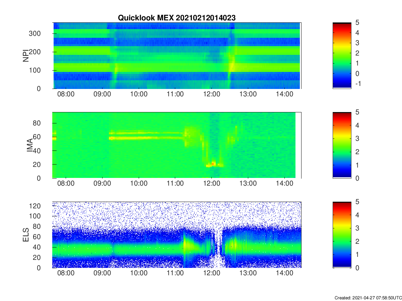The image size is (402, 301).
Task: Select the NPI y-axis label
Action: tap(26, 56)
